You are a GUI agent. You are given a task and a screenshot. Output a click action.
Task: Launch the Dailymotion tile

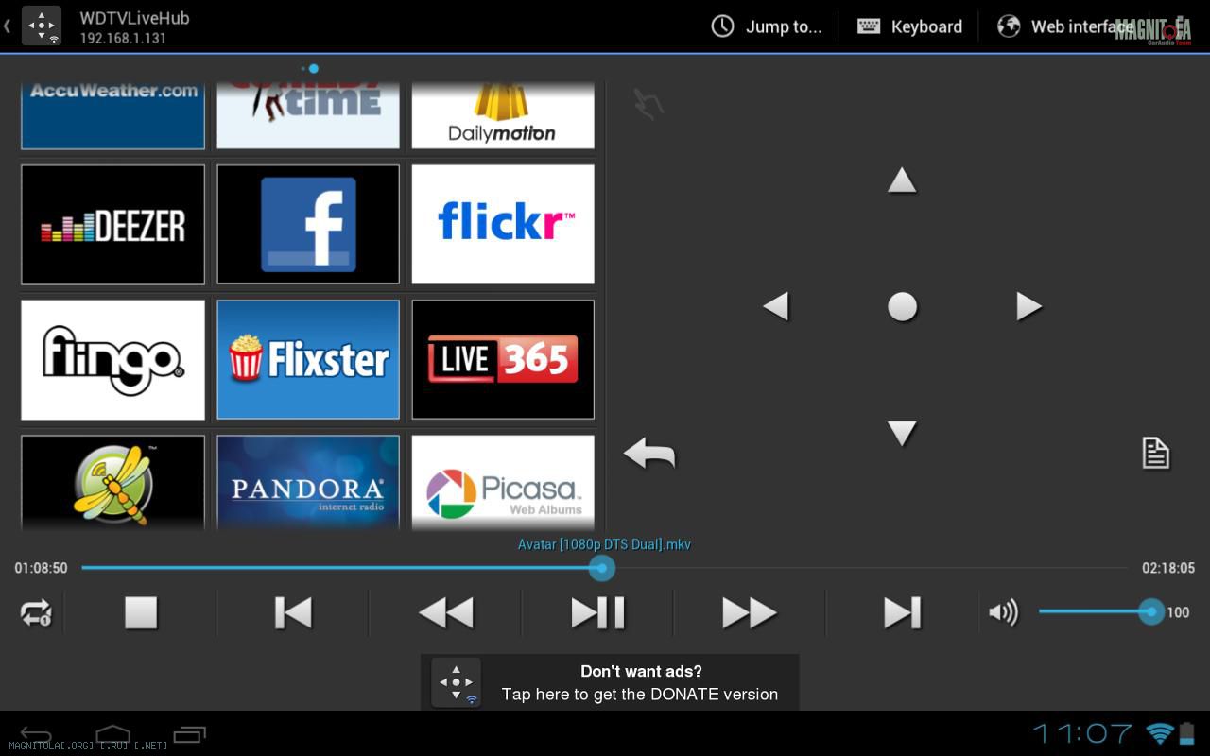pos(503,115)
